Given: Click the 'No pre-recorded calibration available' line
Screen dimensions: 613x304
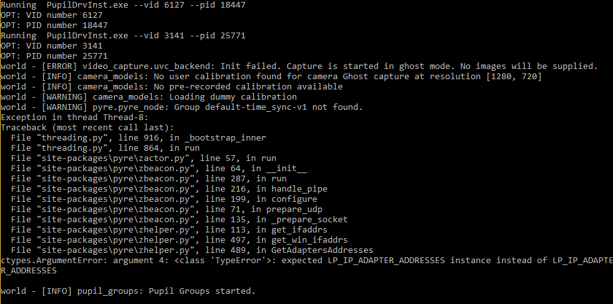Looking at the screenshot, I should pos(172,86).
